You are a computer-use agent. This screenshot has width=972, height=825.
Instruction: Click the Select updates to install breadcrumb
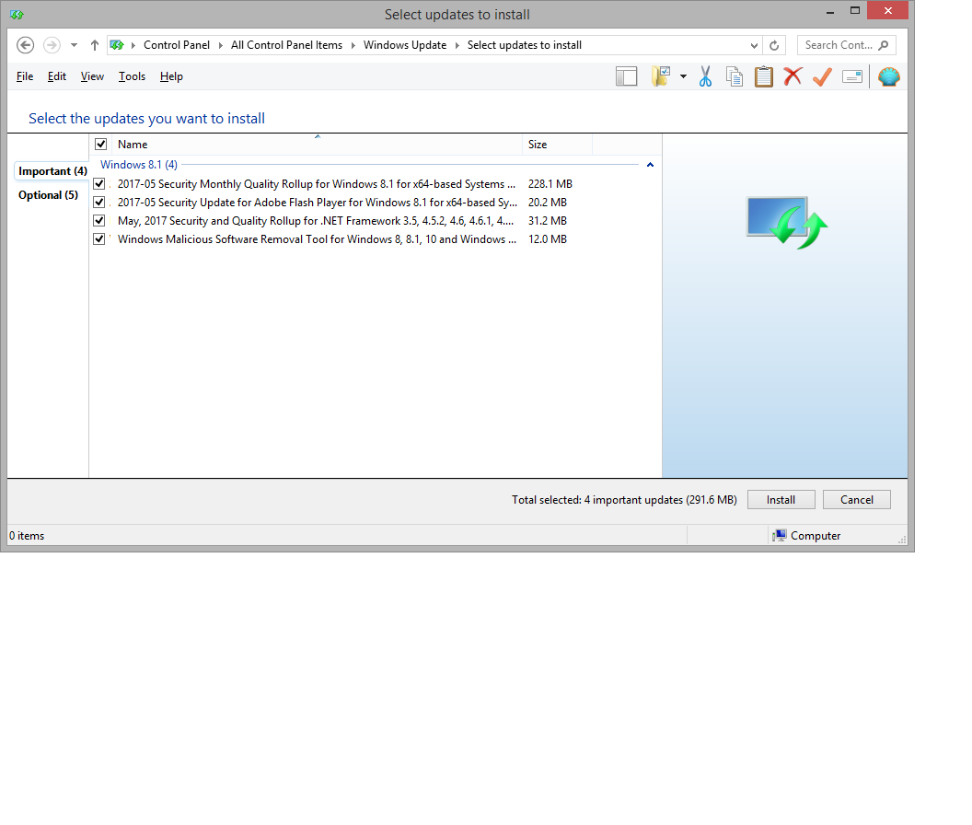coord(525,45)
